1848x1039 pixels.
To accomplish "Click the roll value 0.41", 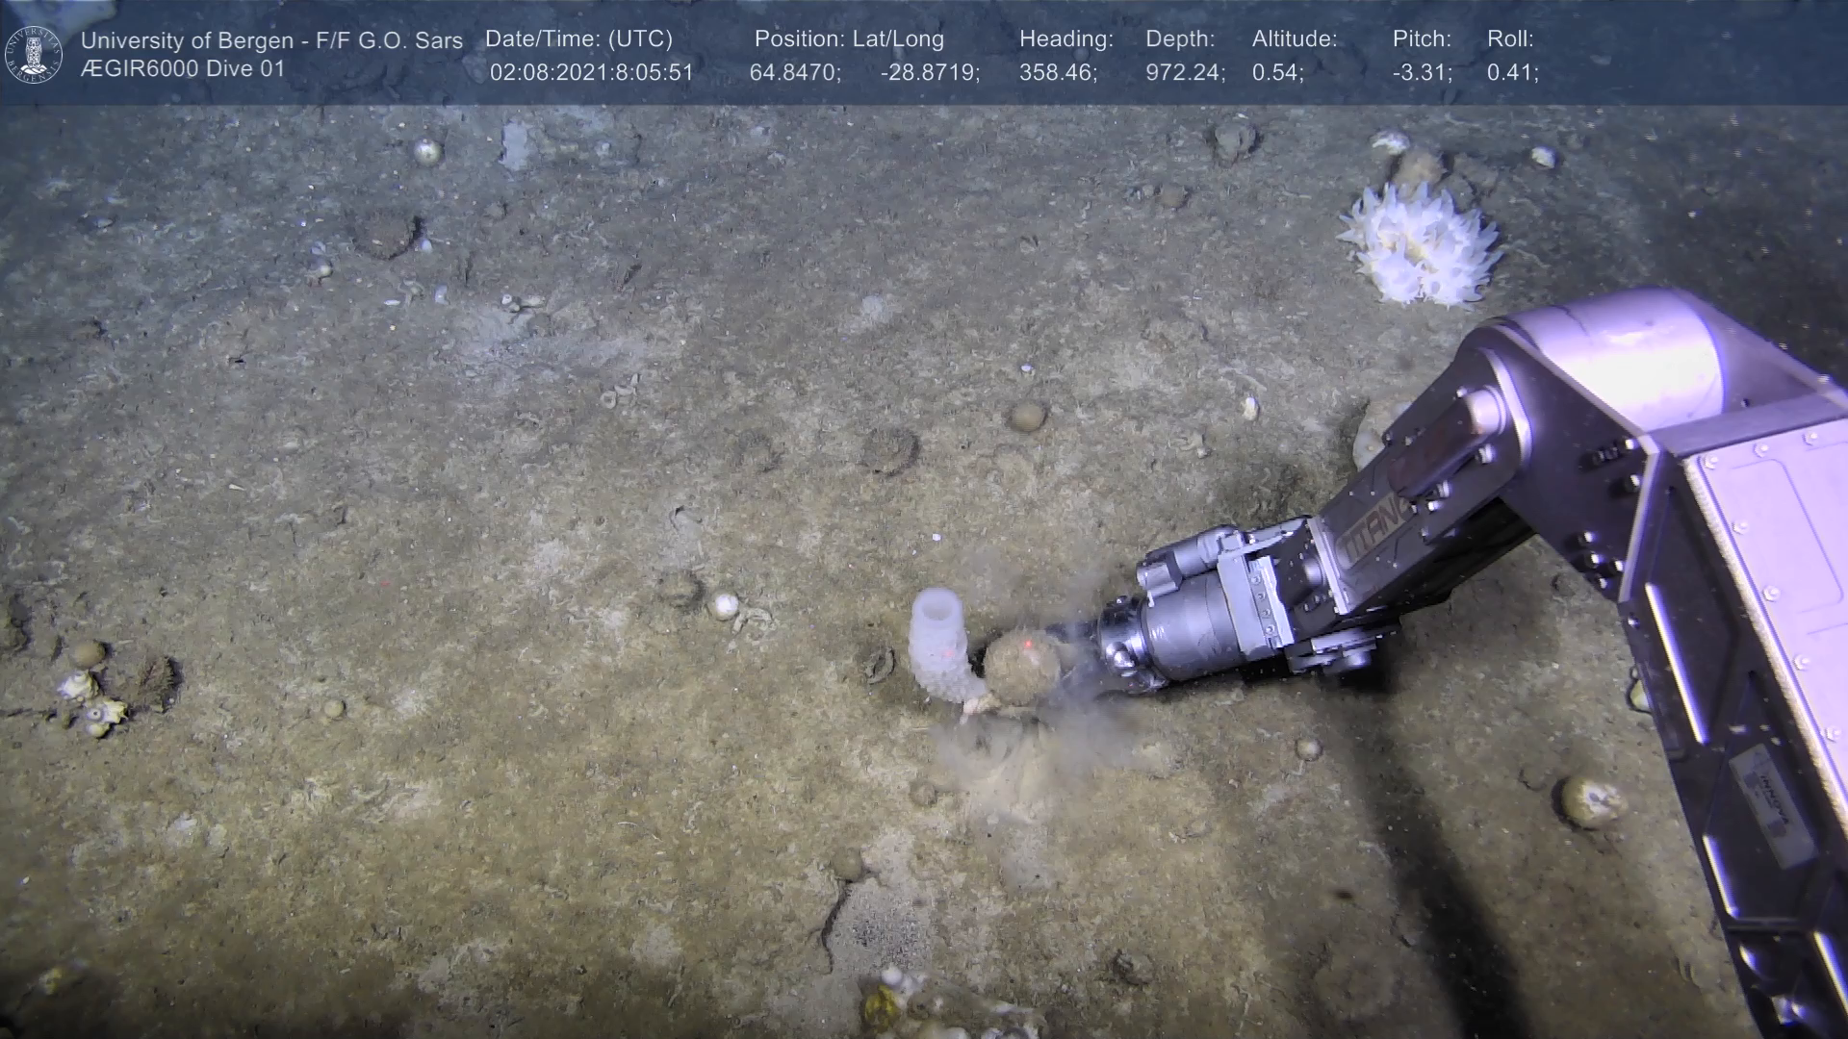I will point(1512,73).
